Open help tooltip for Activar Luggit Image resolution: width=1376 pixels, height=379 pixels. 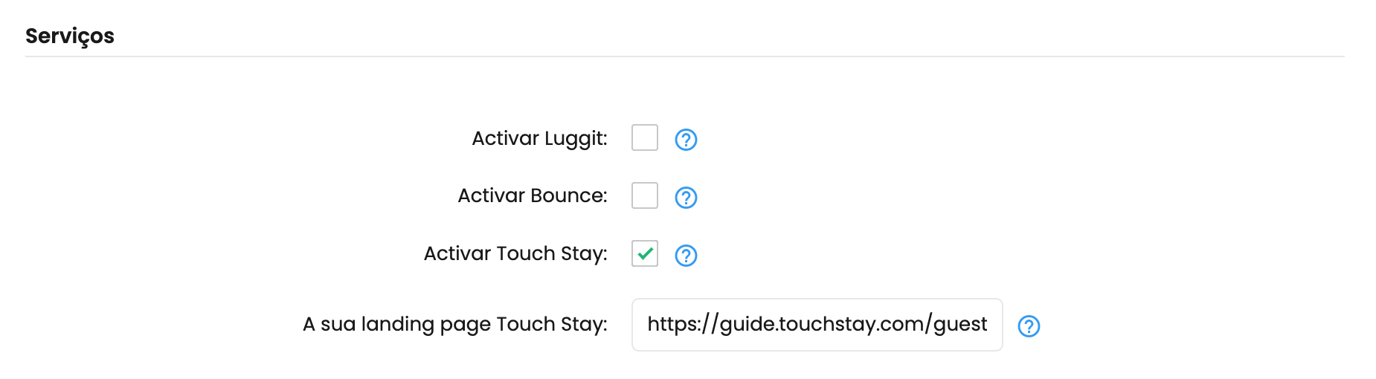[686, 139]
